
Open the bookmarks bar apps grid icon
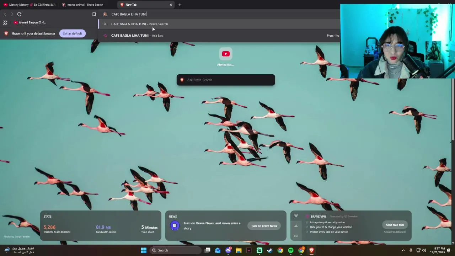5,22
